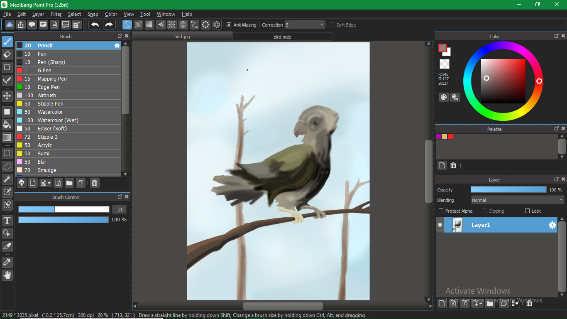
Task: Choose the Smudge brush from list
Action: (x=47, y=170)
